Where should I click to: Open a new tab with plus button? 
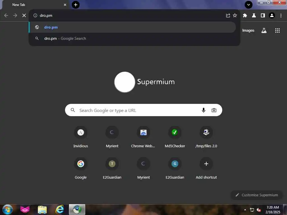point(76,5)
